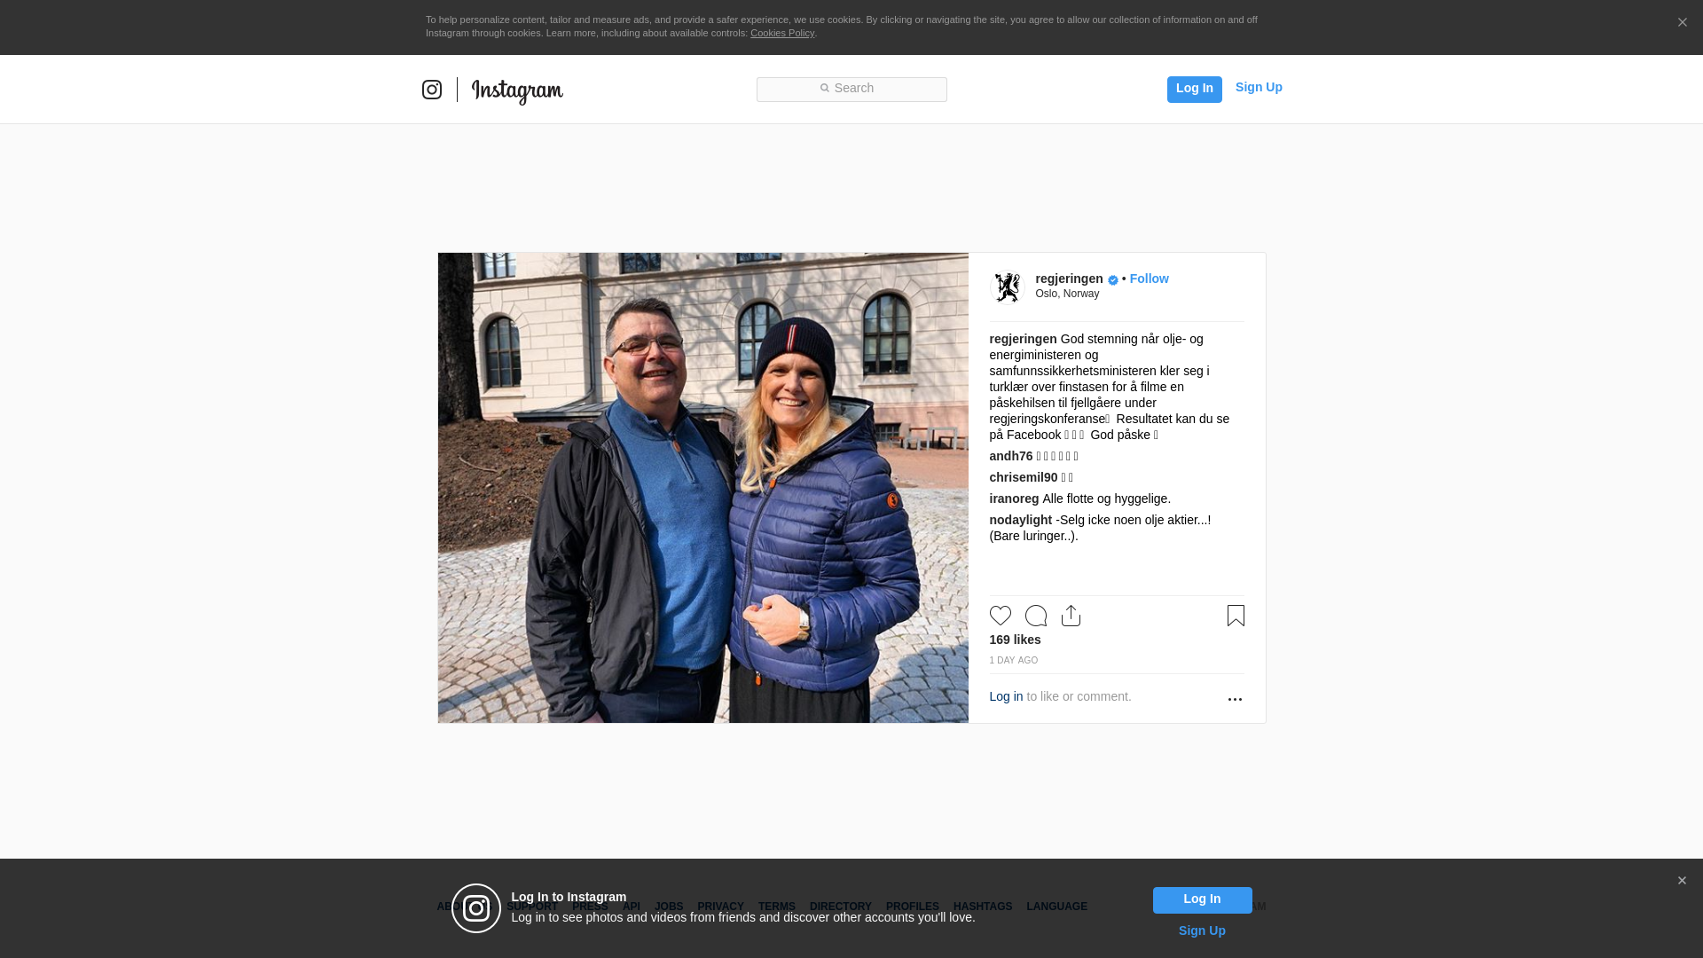Open the Cookies Policy link
Image resolution: width=1703 pixels, height=958 pixels.
click(782, 33)
